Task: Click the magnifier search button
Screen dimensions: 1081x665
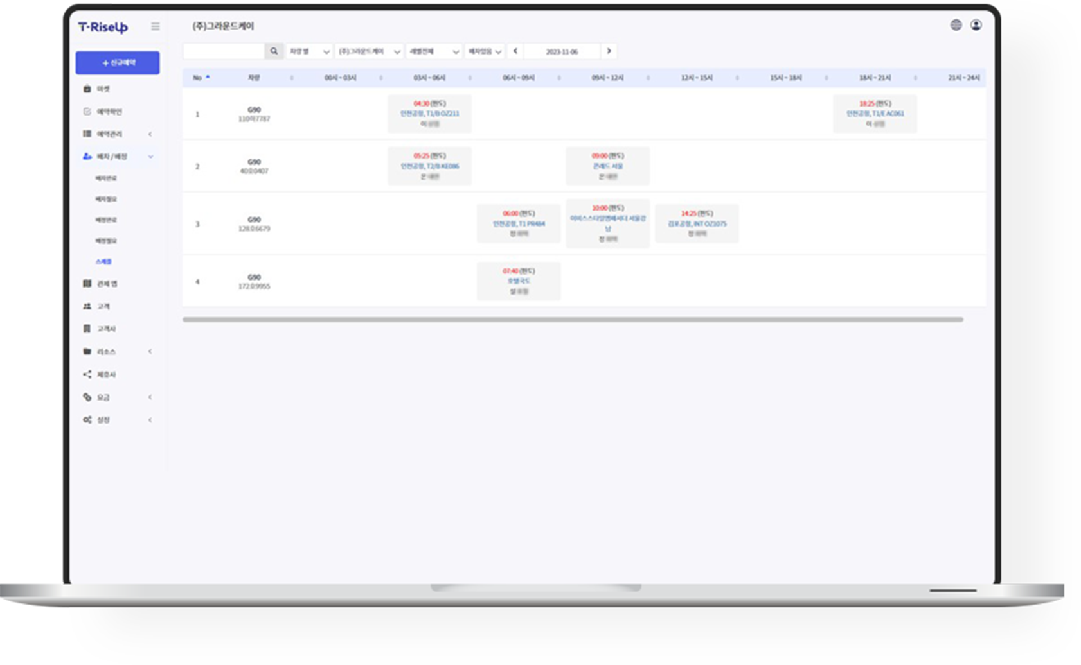Action: 274,51
